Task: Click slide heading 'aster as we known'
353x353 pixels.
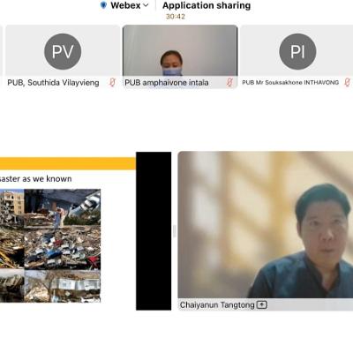Action: [35, 178]
